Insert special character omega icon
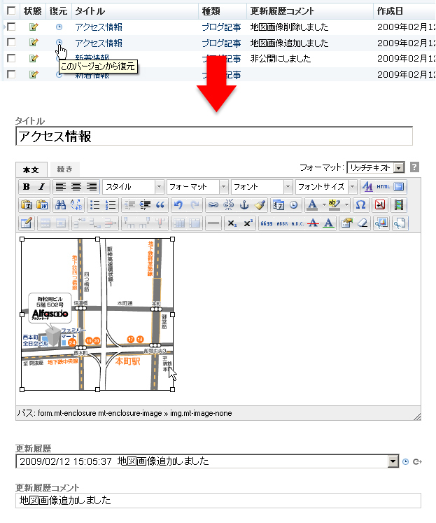This screenshot has height=523, width=436. pyautogui.click(x=360, y=205)
